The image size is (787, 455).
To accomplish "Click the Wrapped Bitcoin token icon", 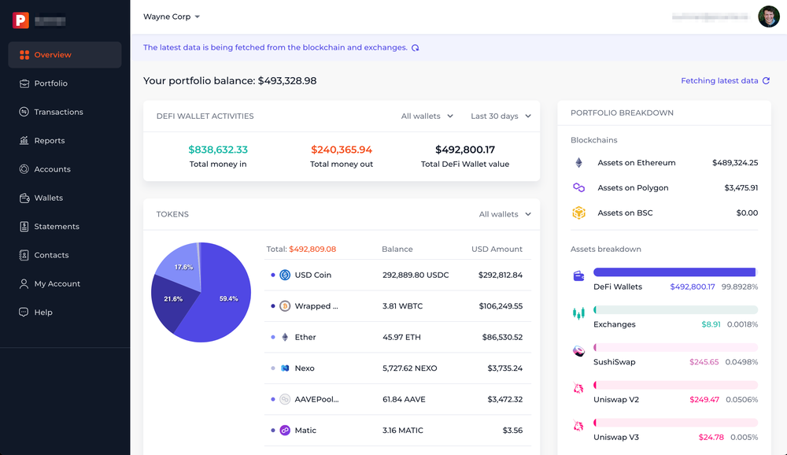I will pyautogui.click(x=285, y=306).
